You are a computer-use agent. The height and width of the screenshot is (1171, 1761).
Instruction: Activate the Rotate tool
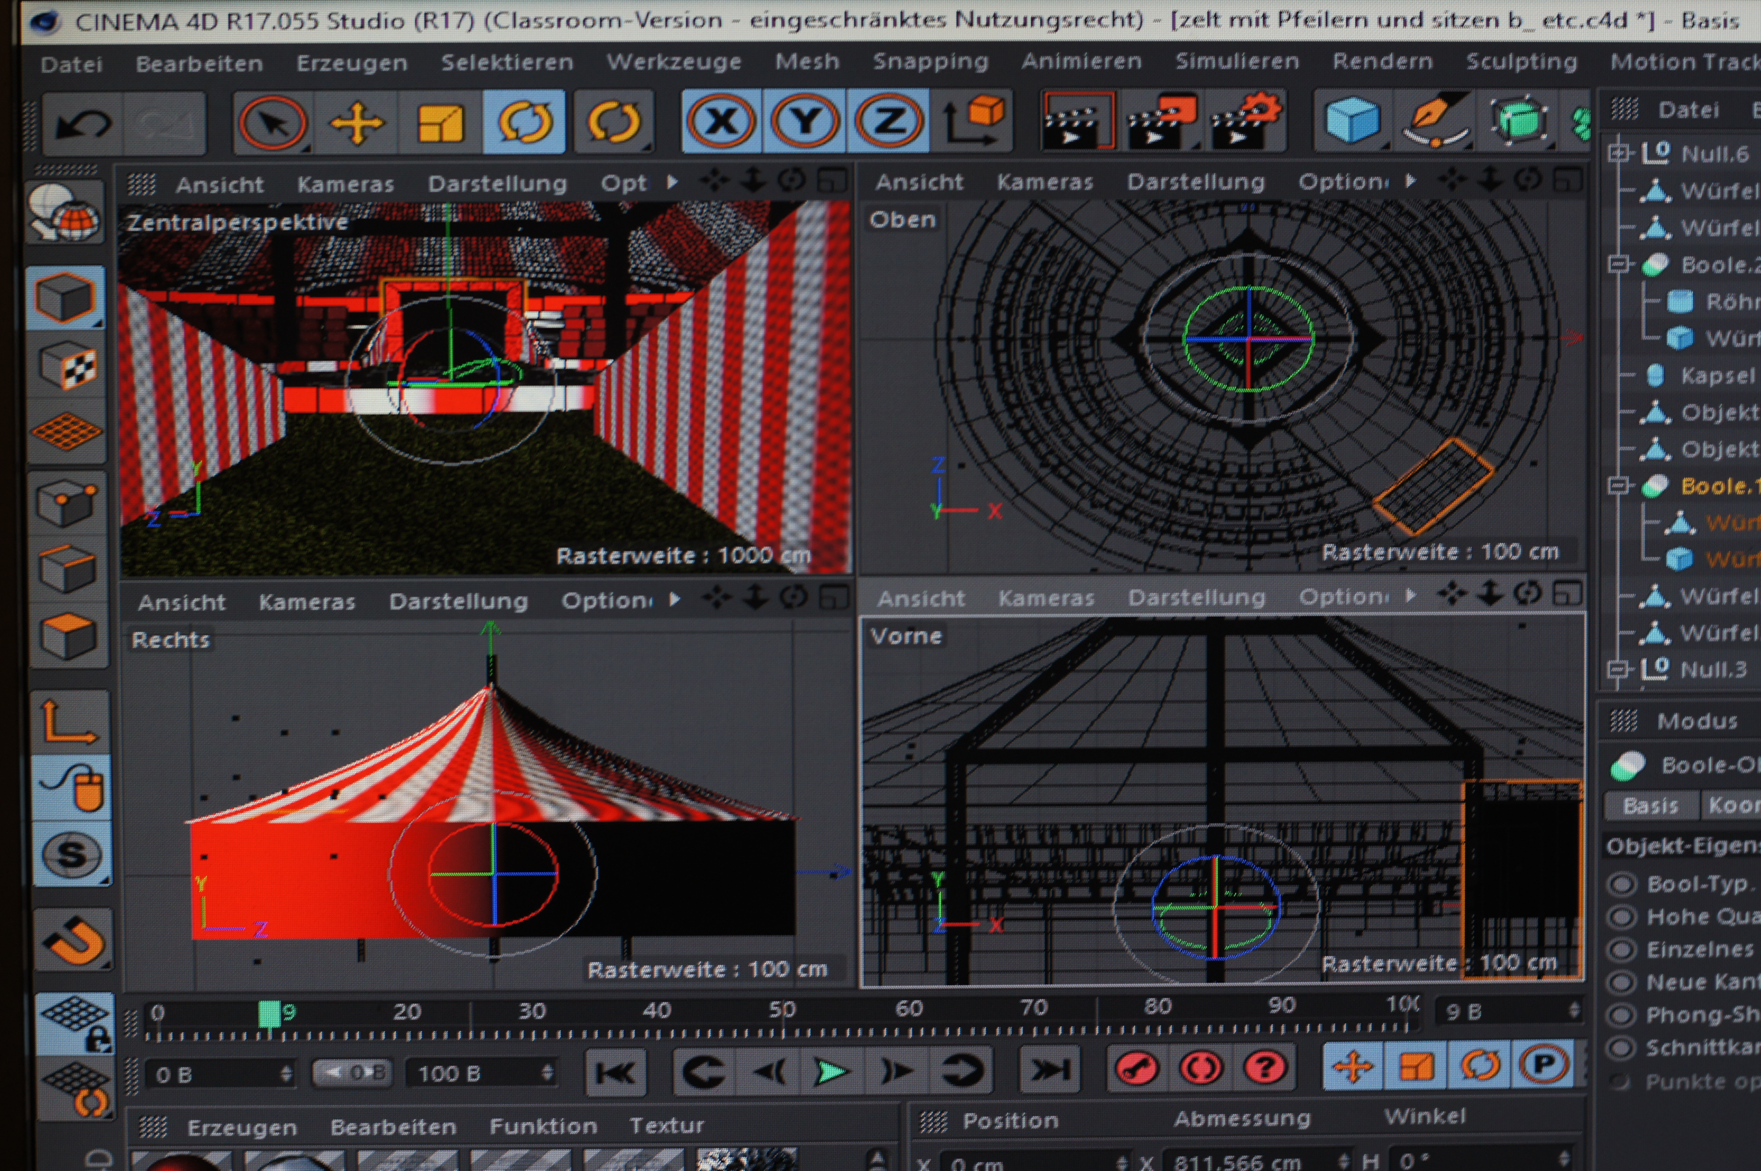[x=524, y=122]
